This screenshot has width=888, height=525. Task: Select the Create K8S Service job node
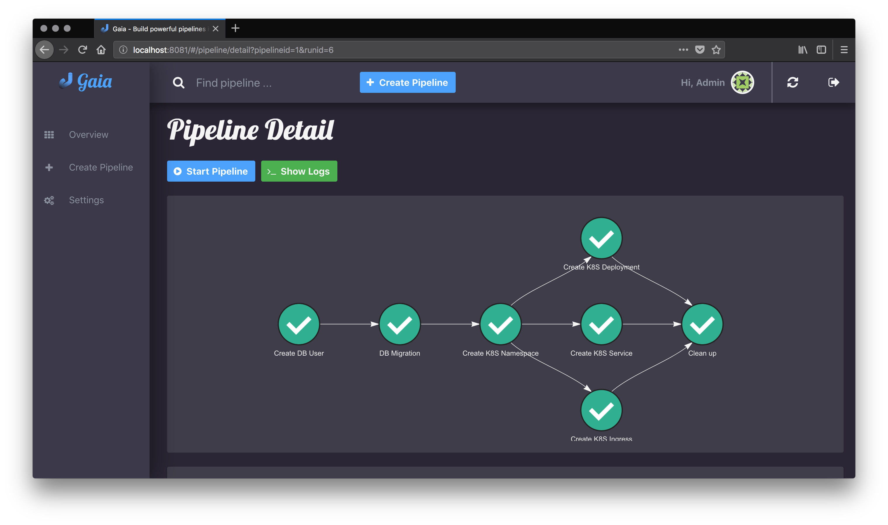pos(601,324)
